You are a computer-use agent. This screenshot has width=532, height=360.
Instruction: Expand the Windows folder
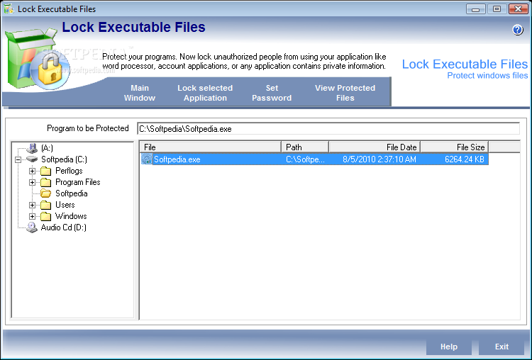click(32, 216)
